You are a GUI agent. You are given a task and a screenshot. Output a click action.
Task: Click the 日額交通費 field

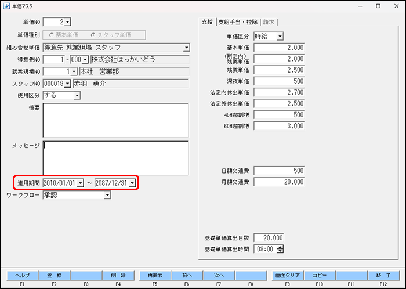point(279,171)
